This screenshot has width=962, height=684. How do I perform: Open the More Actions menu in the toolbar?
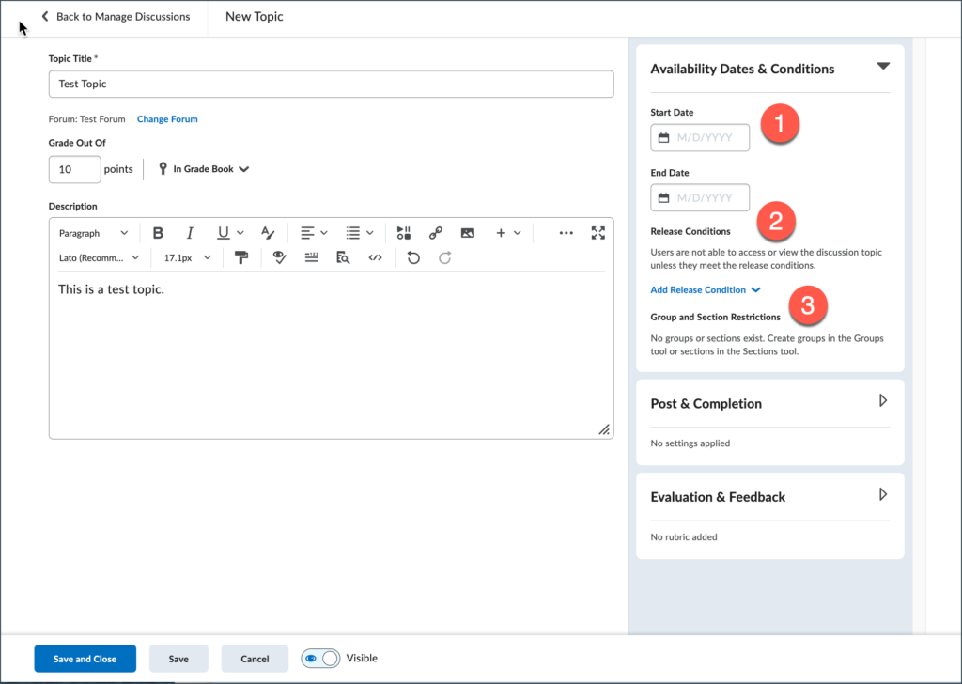566,232
